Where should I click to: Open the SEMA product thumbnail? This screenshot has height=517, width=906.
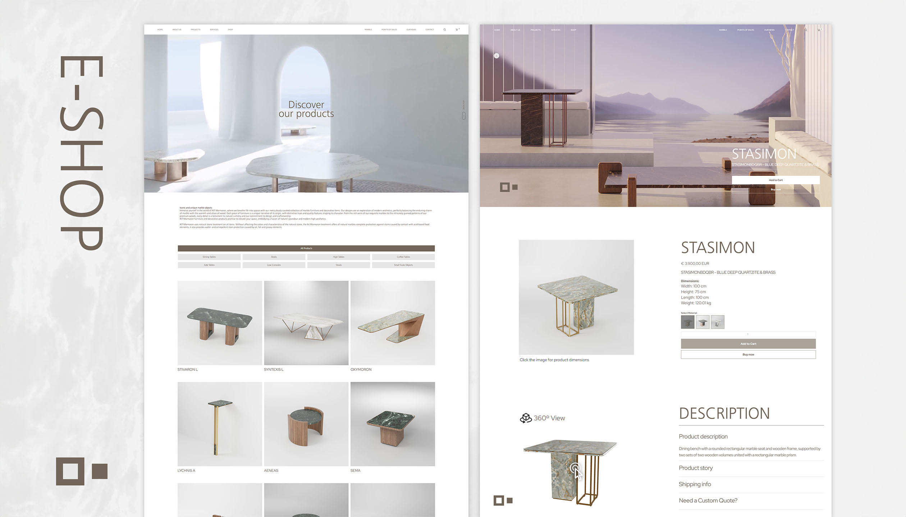[393, 424]
